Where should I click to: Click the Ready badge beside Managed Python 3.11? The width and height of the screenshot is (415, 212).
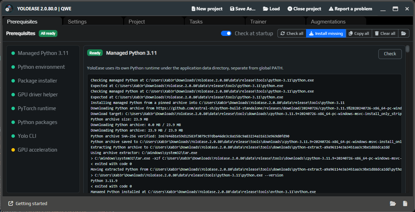point(95,53)
